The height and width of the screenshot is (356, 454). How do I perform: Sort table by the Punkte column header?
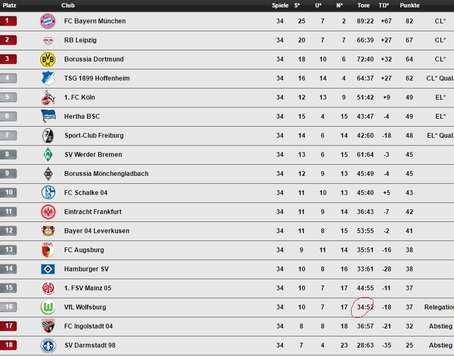[x=409, y=5]
